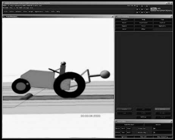Select view window button 5
The height and width of the screenshot is (140, 175).
tap(143, 9)
